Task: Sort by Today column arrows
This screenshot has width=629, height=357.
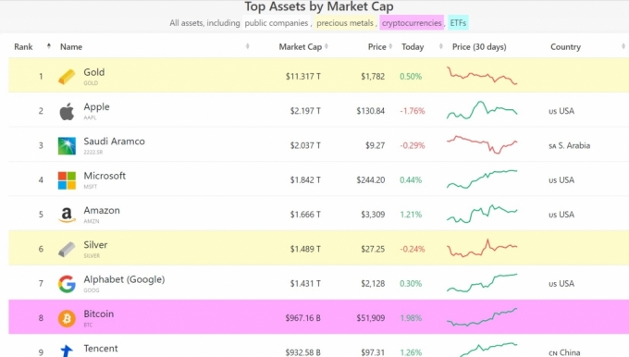Action: [441, 46]
